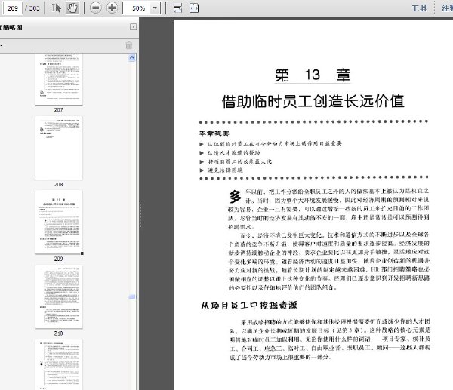Activate the Hand pan tool
Screen dimensions: 453x390
pyautogui.click(x=72, y=8)
